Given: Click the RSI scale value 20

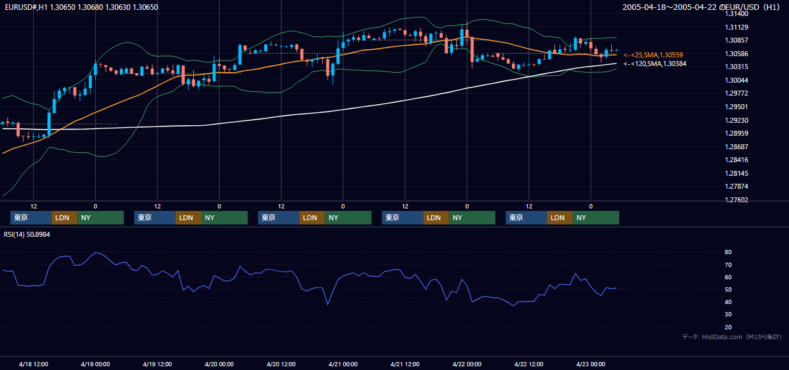Looking at the screenshot, I should coord(728,327).
